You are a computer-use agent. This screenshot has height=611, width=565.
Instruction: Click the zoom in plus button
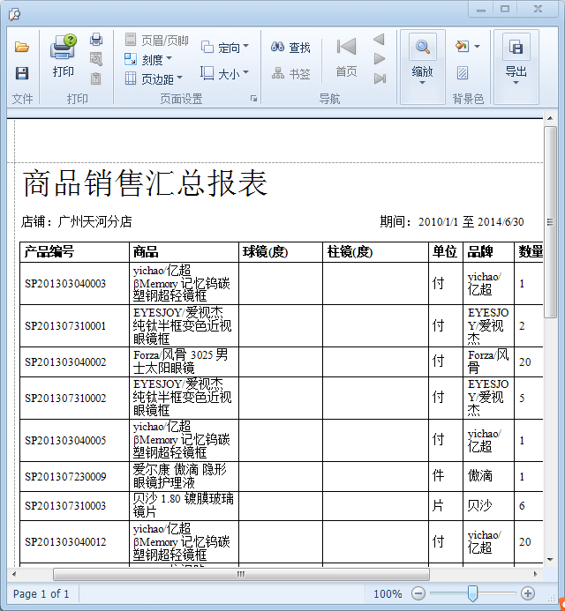pyautogui.click(x=528, y=593)
